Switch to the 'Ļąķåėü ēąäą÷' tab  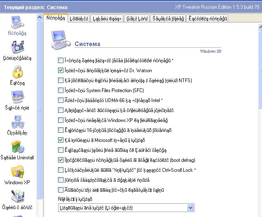[x=107, y=19]
